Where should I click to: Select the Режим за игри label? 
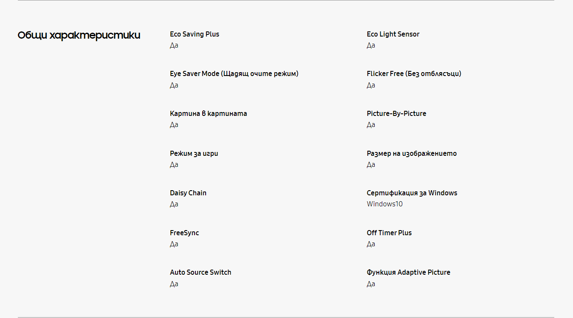coord(194,154)
